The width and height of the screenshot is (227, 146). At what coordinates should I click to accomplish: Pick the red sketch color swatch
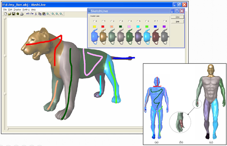[103, 26]
